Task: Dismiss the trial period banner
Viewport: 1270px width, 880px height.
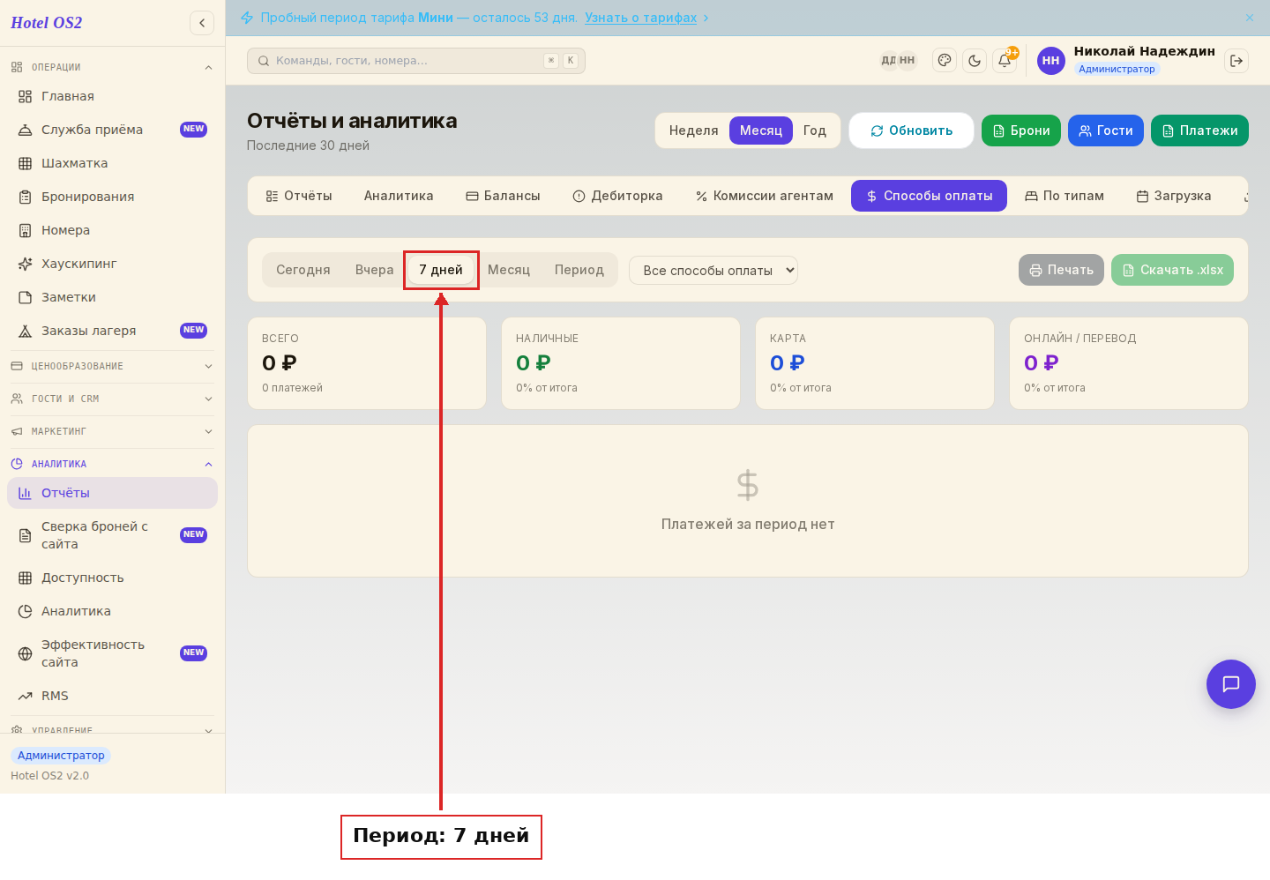Action: coord(1250,18)
